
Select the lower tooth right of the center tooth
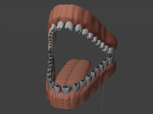coord(76,87)
